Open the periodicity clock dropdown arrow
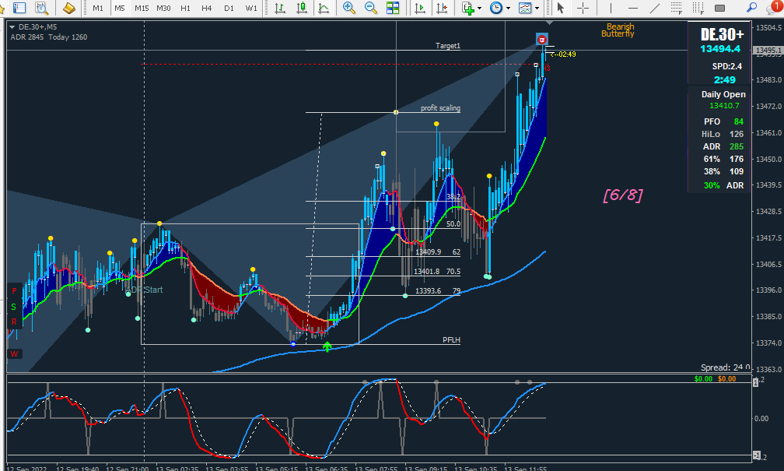The width and height of the screenshot is (784, 471). click(x=508, y=8)
